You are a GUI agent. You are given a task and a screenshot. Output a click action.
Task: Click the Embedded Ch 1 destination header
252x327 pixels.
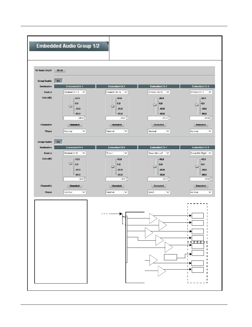click(74, 86)
